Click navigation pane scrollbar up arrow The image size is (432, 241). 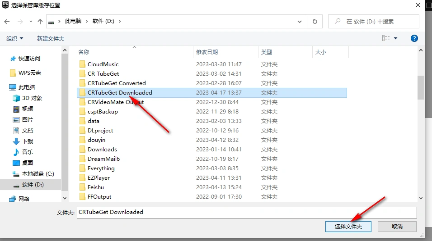click(65, 50)
